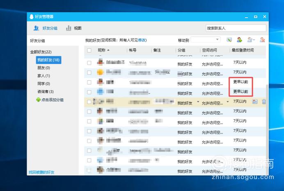The width and height of the screenshot is (284, 191).
Task: Click 更早以前 in the blue avatar row
Action: (240, 91)
